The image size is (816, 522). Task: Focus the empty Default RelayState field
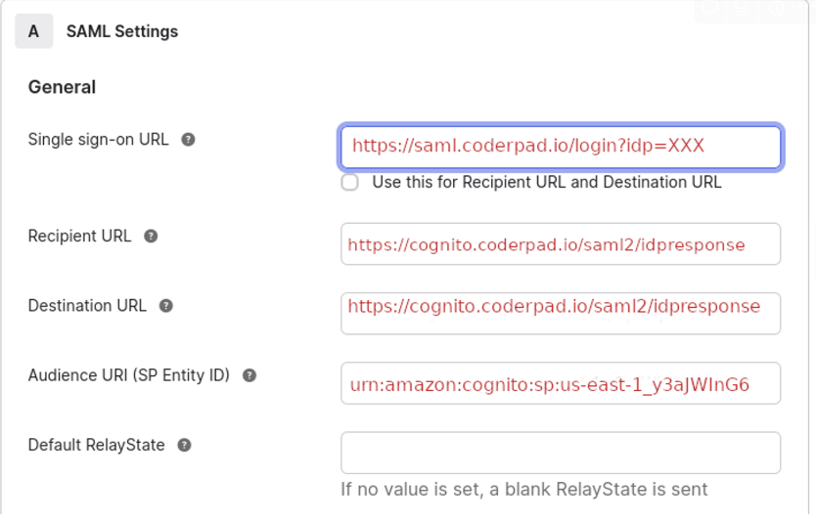pyautogui.click(x=560, y=453)
